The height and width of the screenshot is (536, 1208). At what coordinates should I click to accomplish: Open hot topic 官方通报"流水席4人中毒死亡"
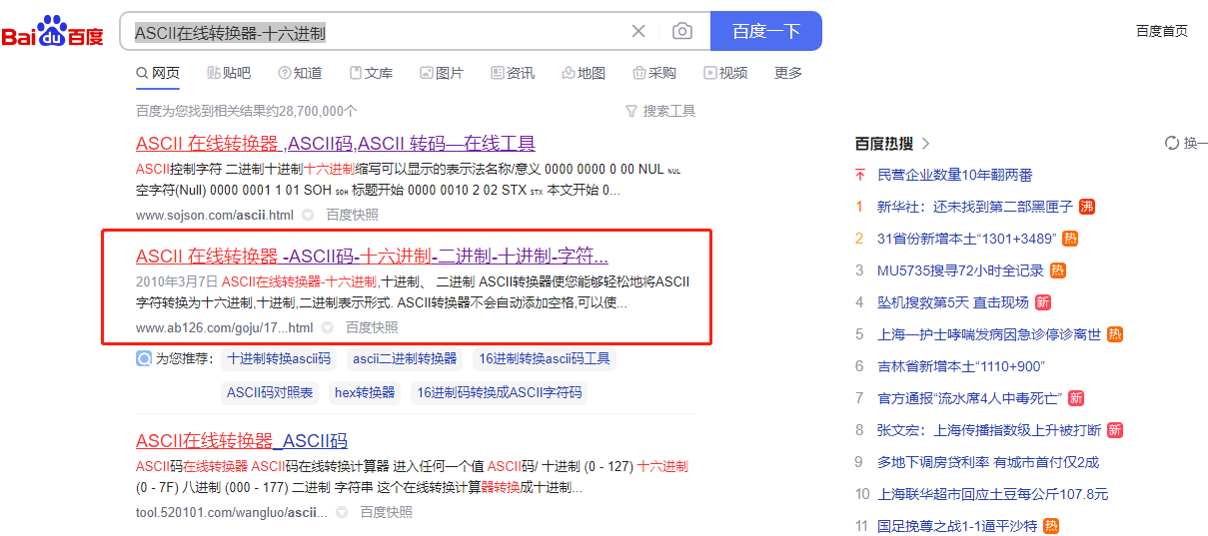coord(969,398)
